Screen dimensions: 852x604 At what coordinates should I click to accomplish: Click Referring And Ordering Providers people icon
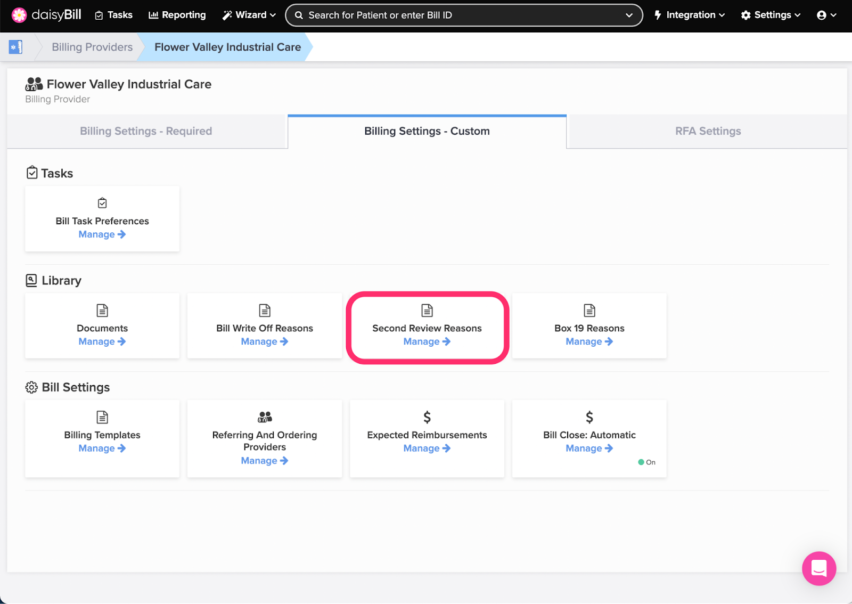point(265,417)
